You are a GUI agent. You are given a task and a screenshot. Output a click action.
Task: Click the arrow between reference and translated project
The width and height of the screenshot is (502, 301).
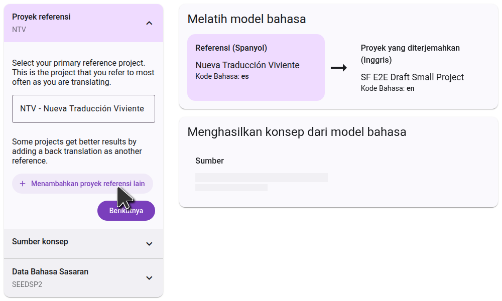point(339,68)
